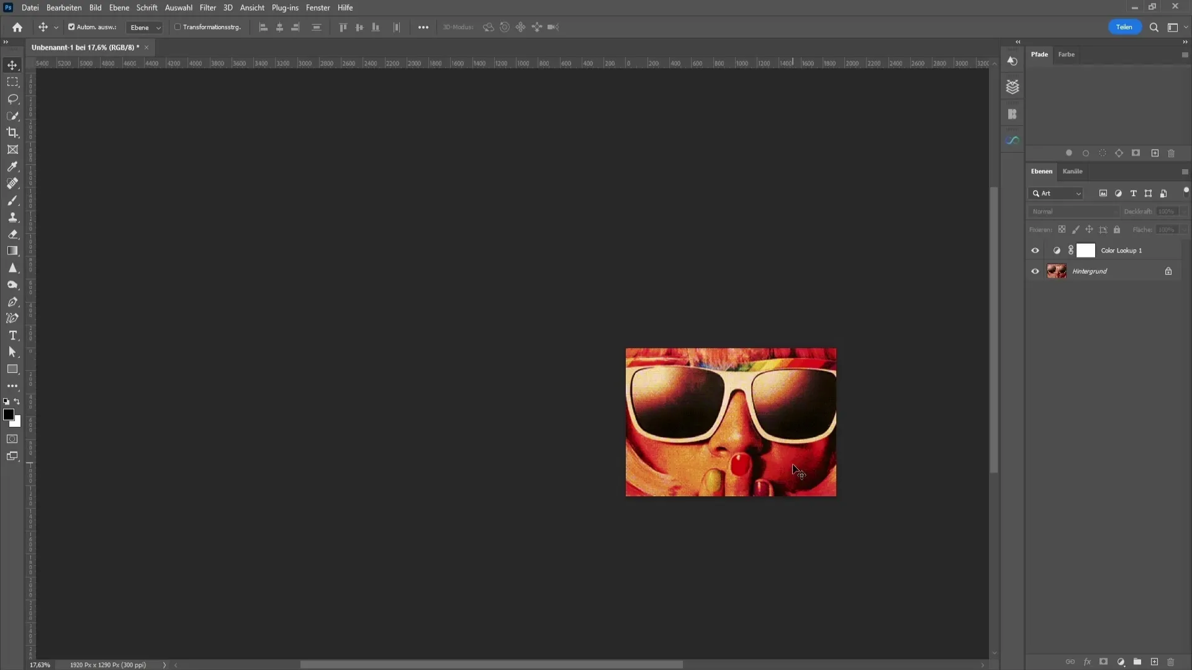The height and width of the screenshot is (670, 1192).
Task: Expand status bar info arrow
Action: click(x=165, y=665)
